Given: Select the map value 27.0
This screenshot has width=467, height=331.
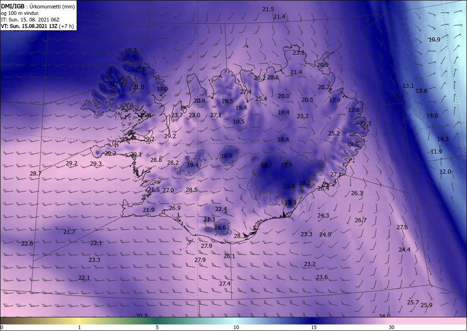Looking at the screenshot, I should point(168,190).
